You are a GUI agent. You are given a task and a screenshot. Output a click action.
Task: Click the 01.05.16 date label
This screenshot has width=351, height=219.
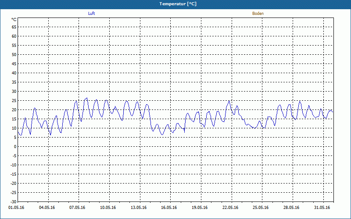pyautogui.click(x=16, y=208)
